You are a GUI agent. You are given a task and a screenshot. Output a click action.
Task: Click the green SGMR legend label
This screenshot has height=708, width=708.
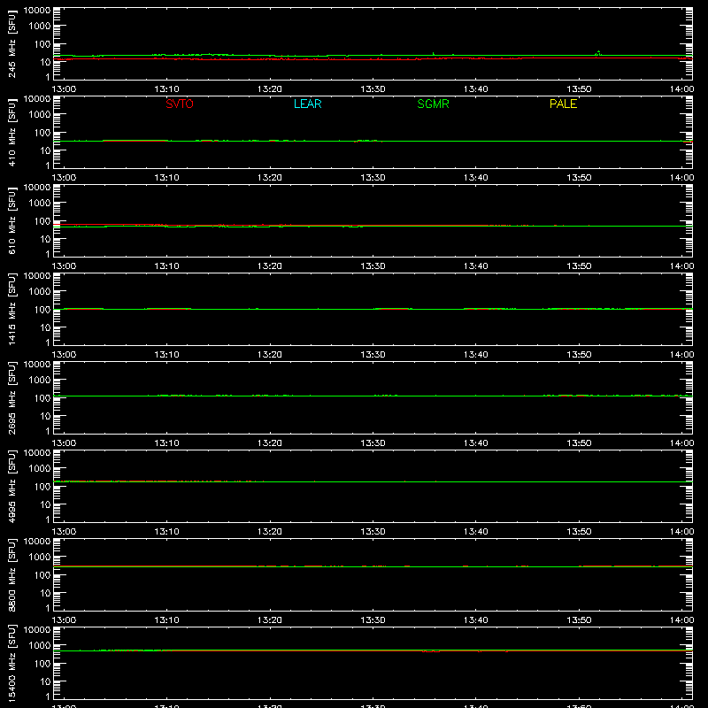[433, 104]
